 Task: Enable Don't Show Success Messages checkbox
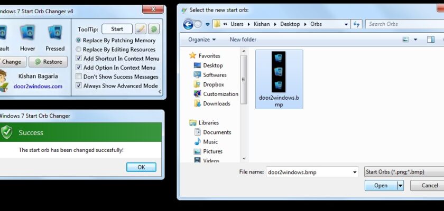[79, 76]
